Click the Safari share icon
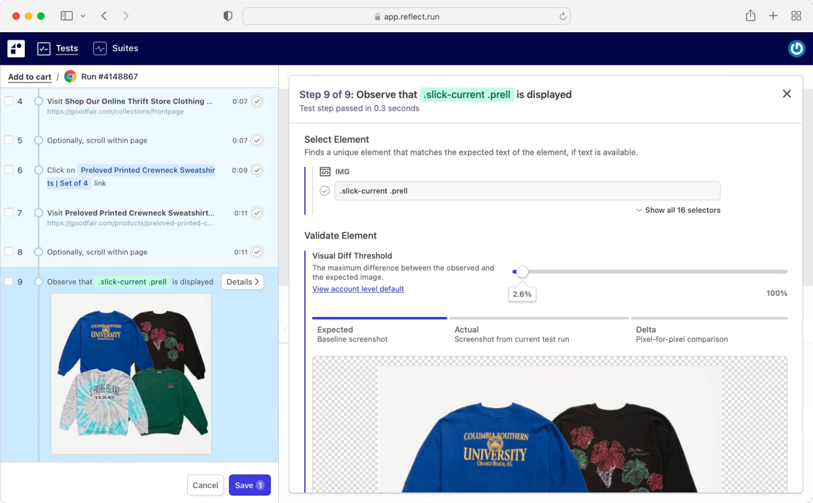This screenshot has height=503, width=813. [751, 16]
